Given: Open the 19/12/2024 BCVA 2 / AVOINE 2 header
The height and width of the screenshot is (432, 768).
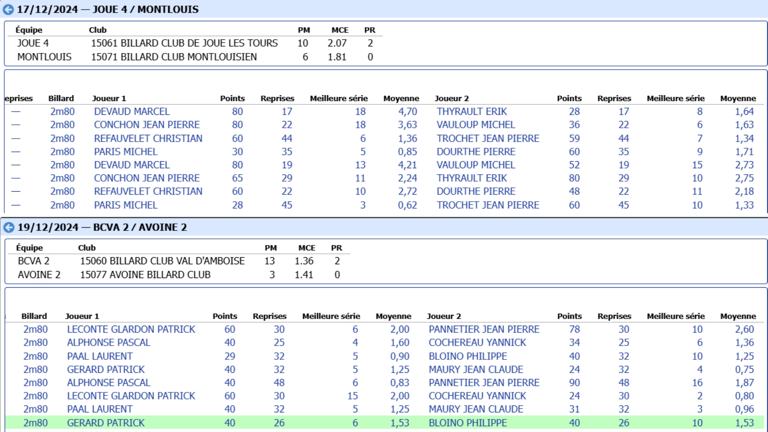Looking at the screenshot, I should tap(102, 228).
